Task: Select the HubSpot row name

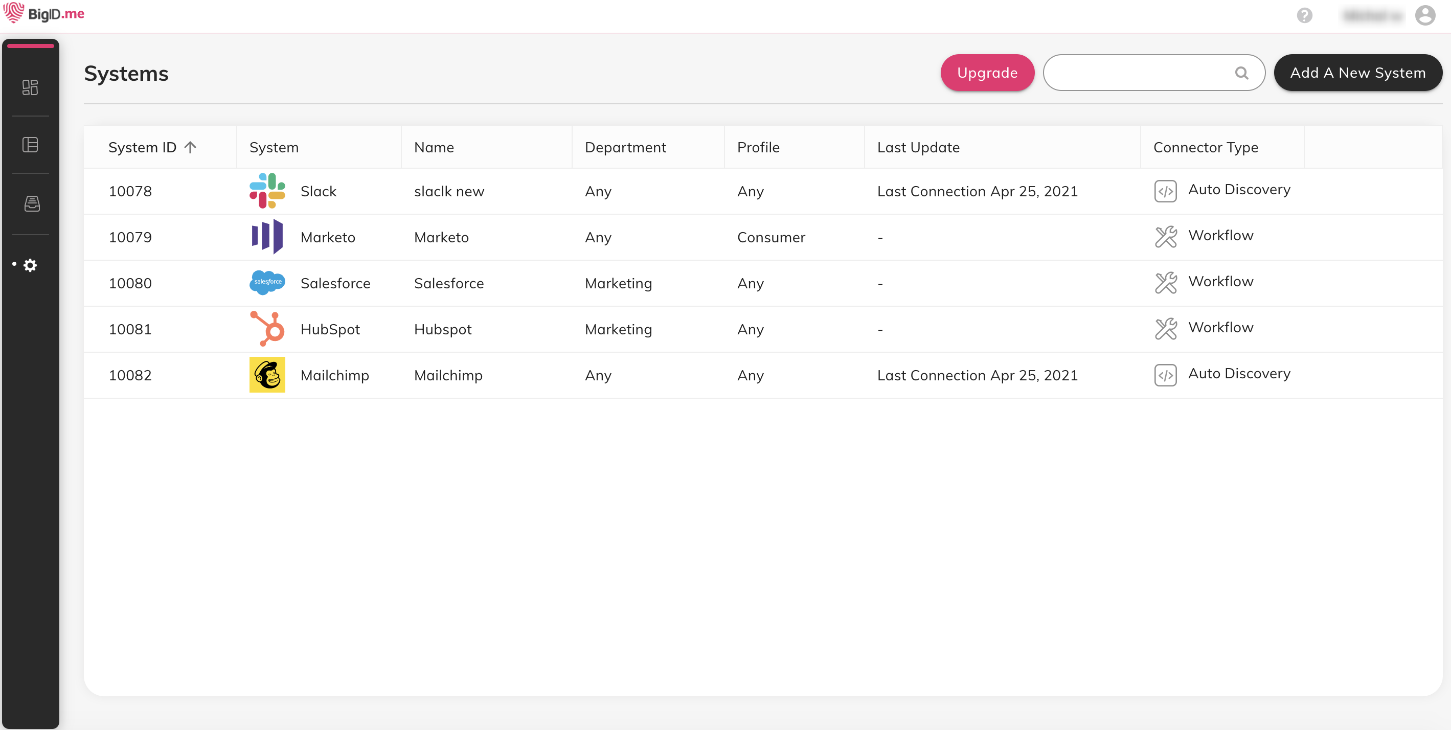Action: (x=443, y=329)
